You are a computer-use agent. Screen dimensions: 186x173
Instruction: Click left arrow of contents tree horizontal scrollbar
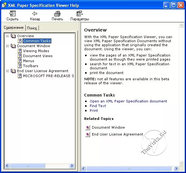click(x=7, y=166)
